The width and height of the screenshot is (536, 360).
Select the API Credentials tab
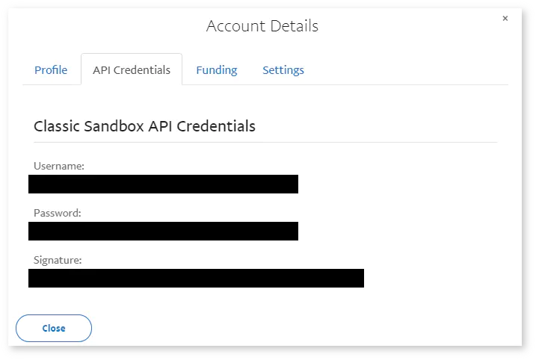coord(132,70)
